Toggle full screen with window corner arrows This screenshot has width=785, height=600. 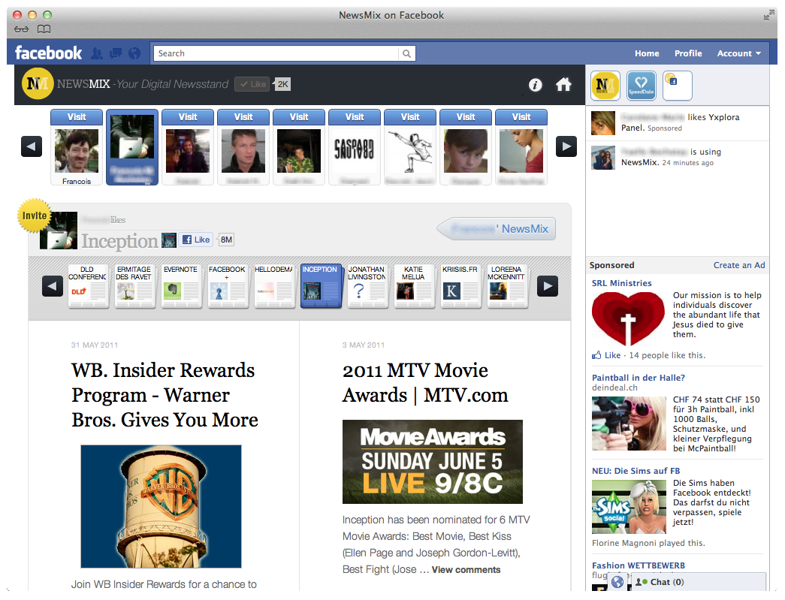pos(768,16)
